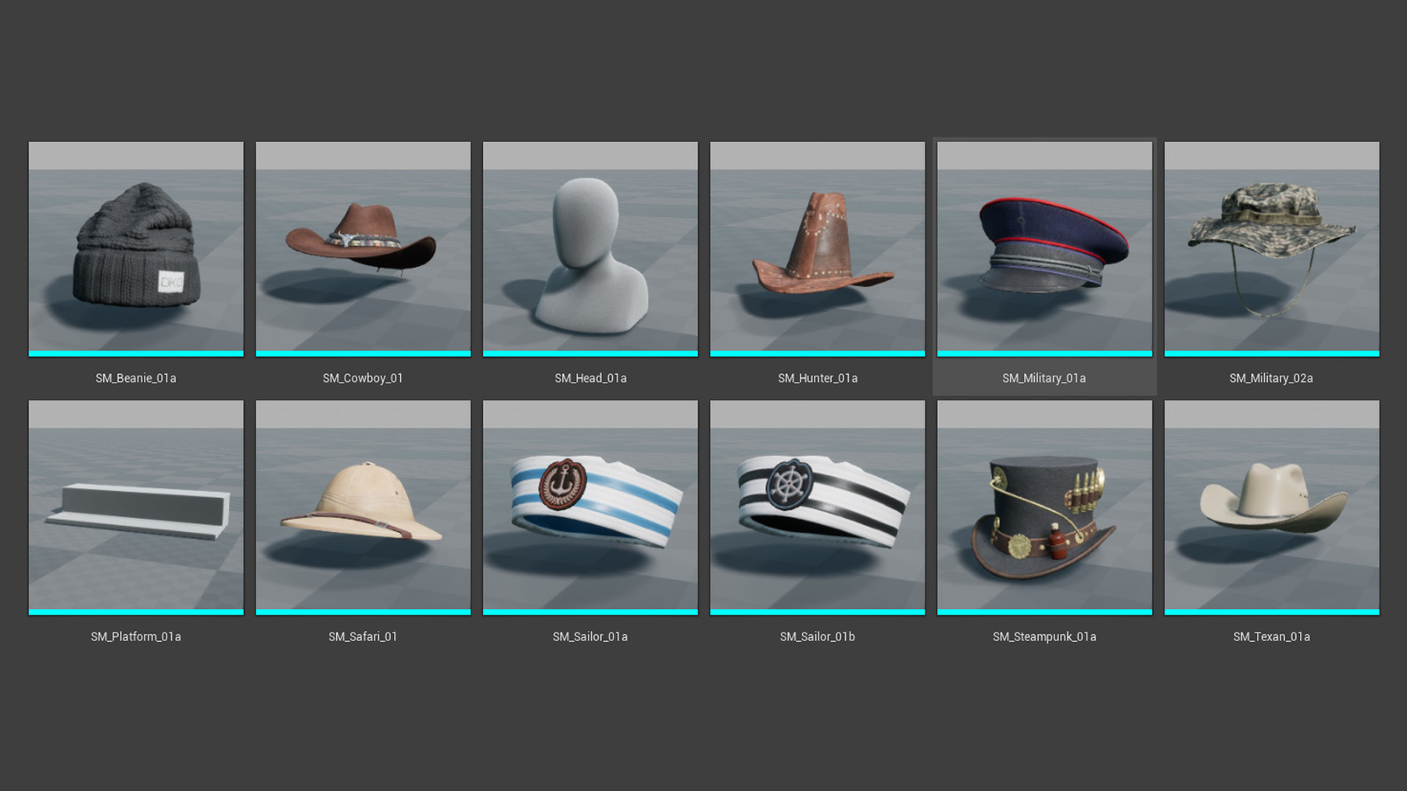The height and width of the screenshot is (791, 1407).
Task: Select the SM_Military_01a asset name text
Action: (1044, 378)
